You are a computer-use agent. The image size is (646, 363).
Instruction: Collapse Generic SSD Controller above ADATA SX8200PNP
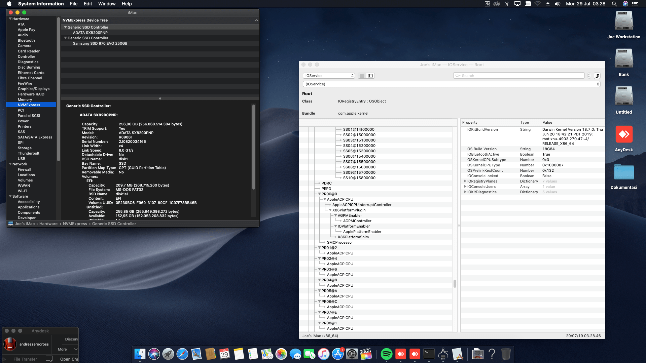point(65,27)
